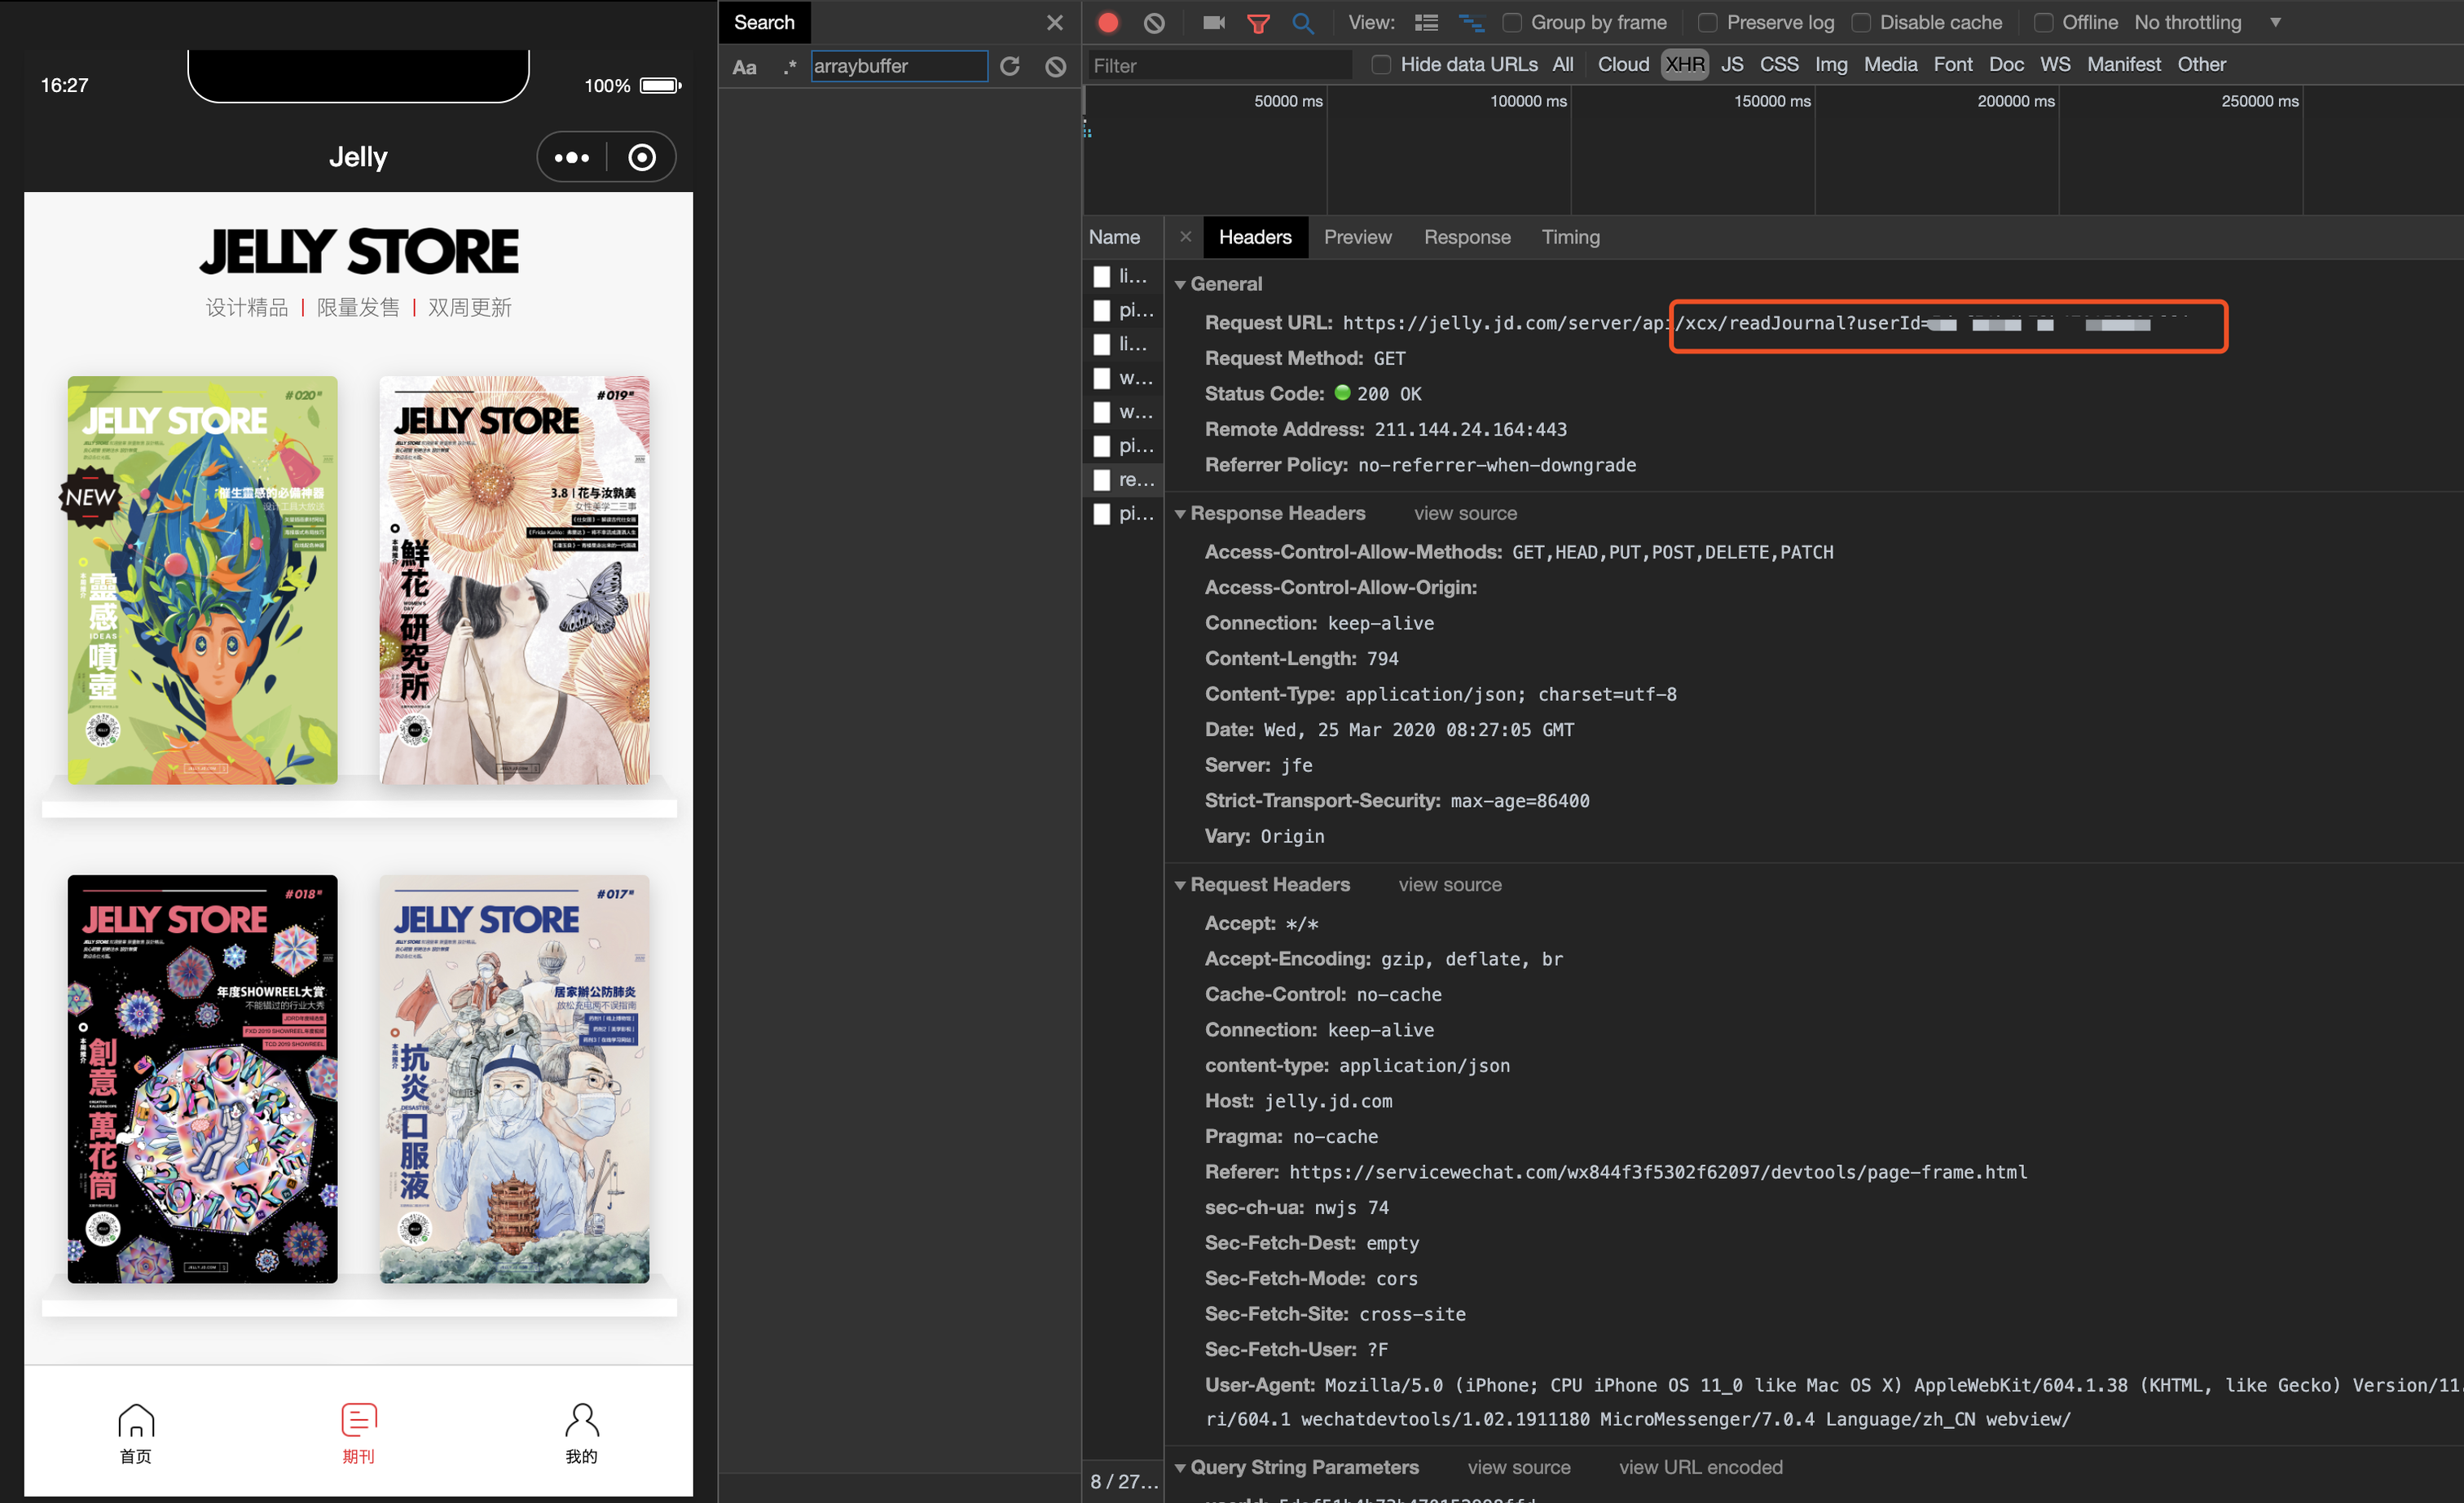Switch to the Preview tab

[1357, 237]
